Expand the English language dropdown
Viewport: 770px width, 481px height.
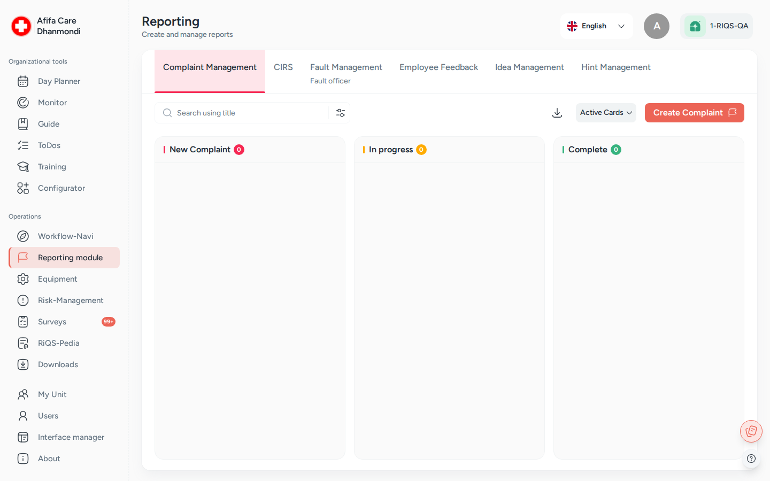597,26
